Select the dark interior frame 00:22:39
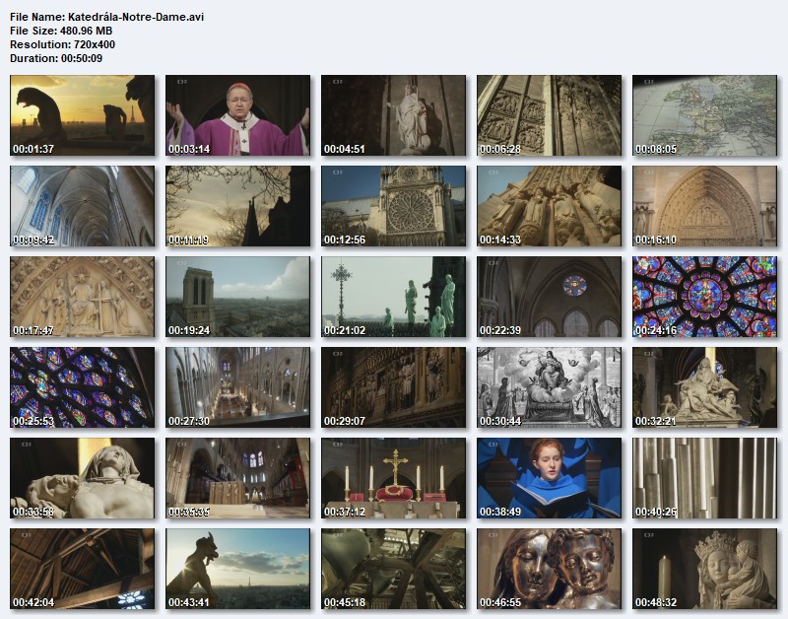 tap(550, 297)
